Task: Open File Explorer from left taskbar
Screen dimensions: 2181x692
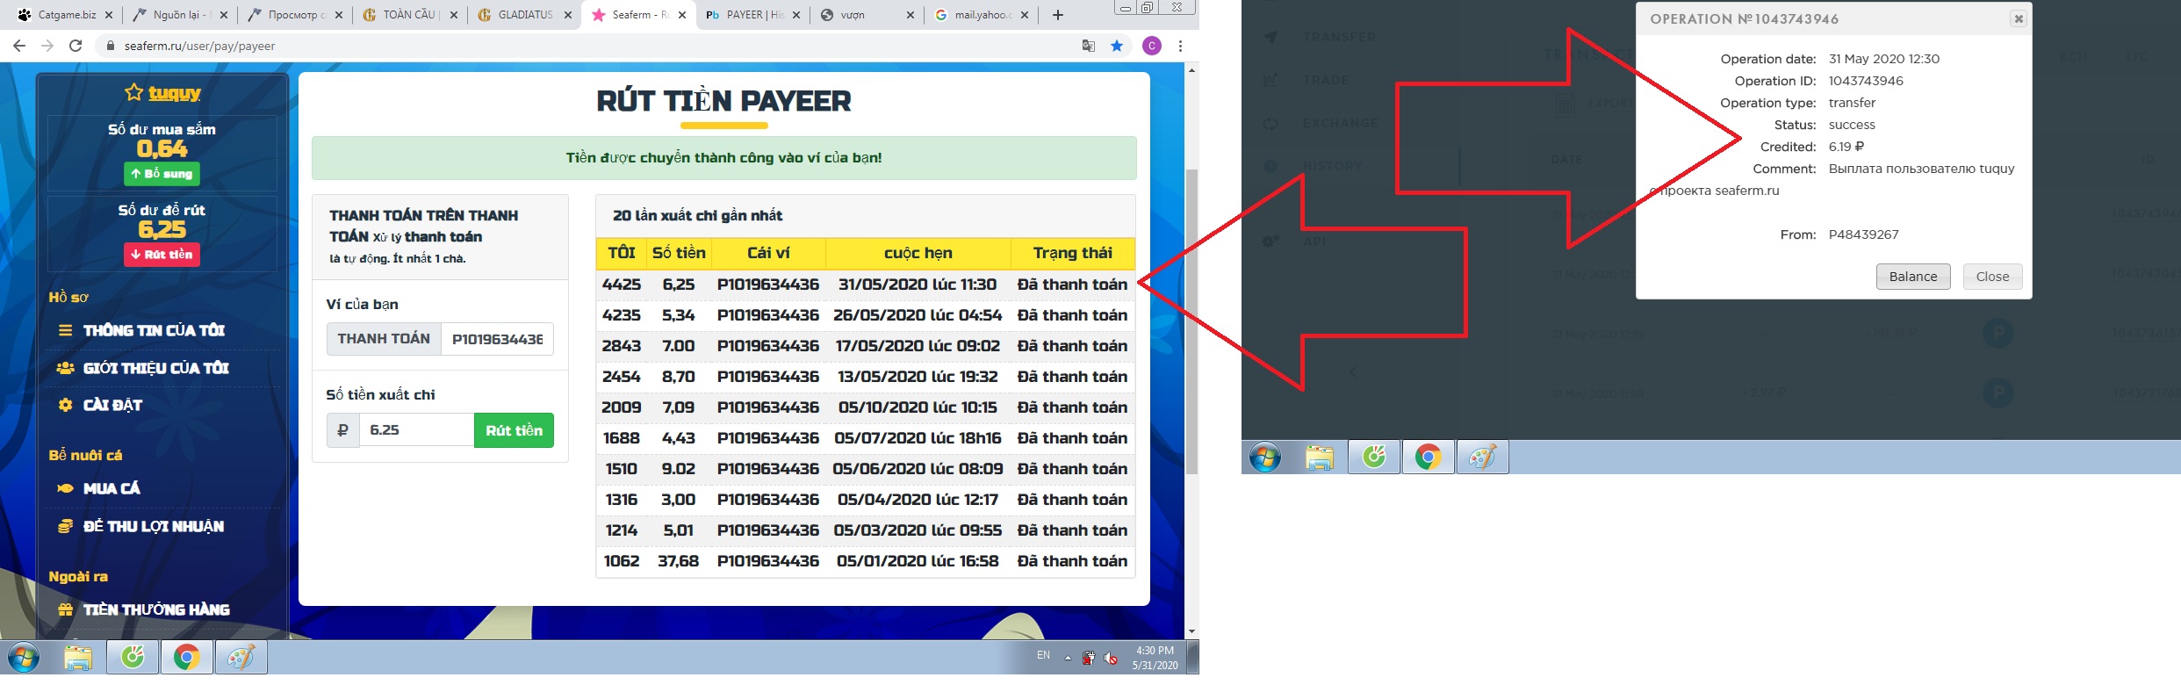Action: coord(78,657)
